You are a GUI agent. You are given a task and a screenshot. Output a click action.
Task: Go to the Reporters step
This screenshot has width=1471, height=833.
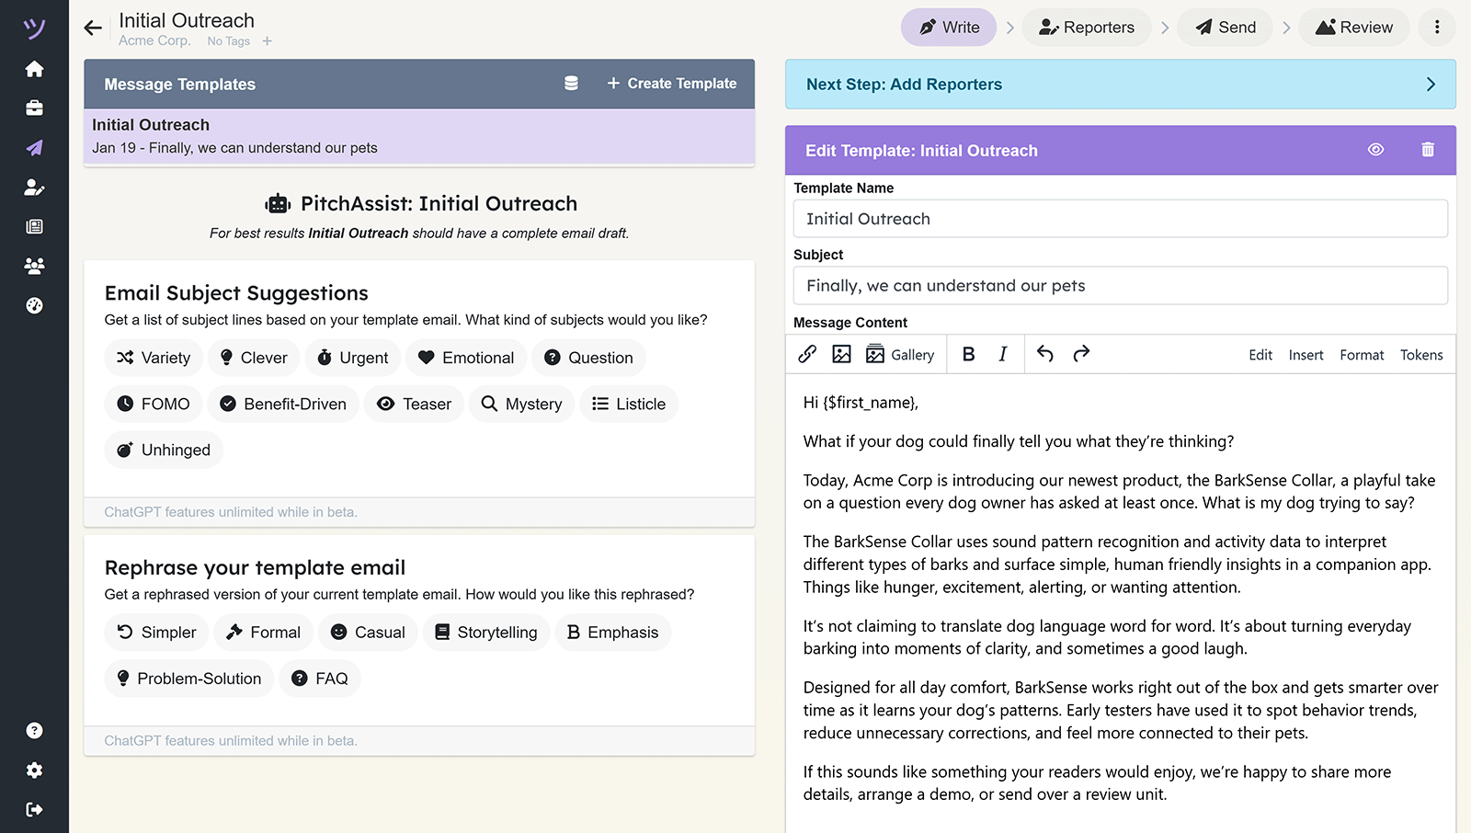click(x=1087, y=28)
